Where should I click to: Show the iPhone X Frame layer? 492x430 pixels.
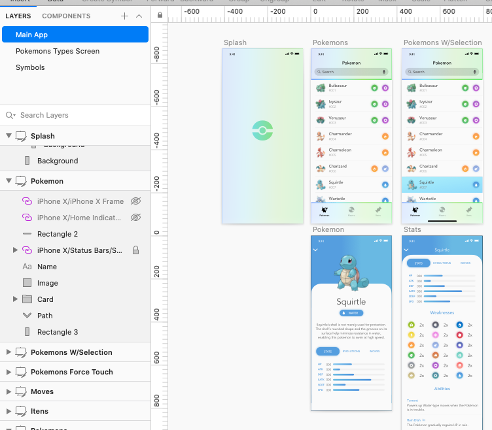135,201
